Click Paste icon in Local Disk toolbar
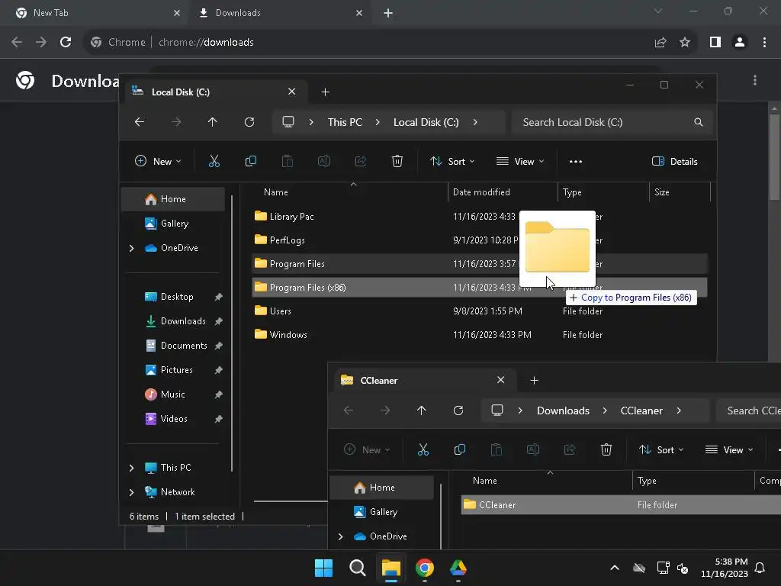 (288, 162)
